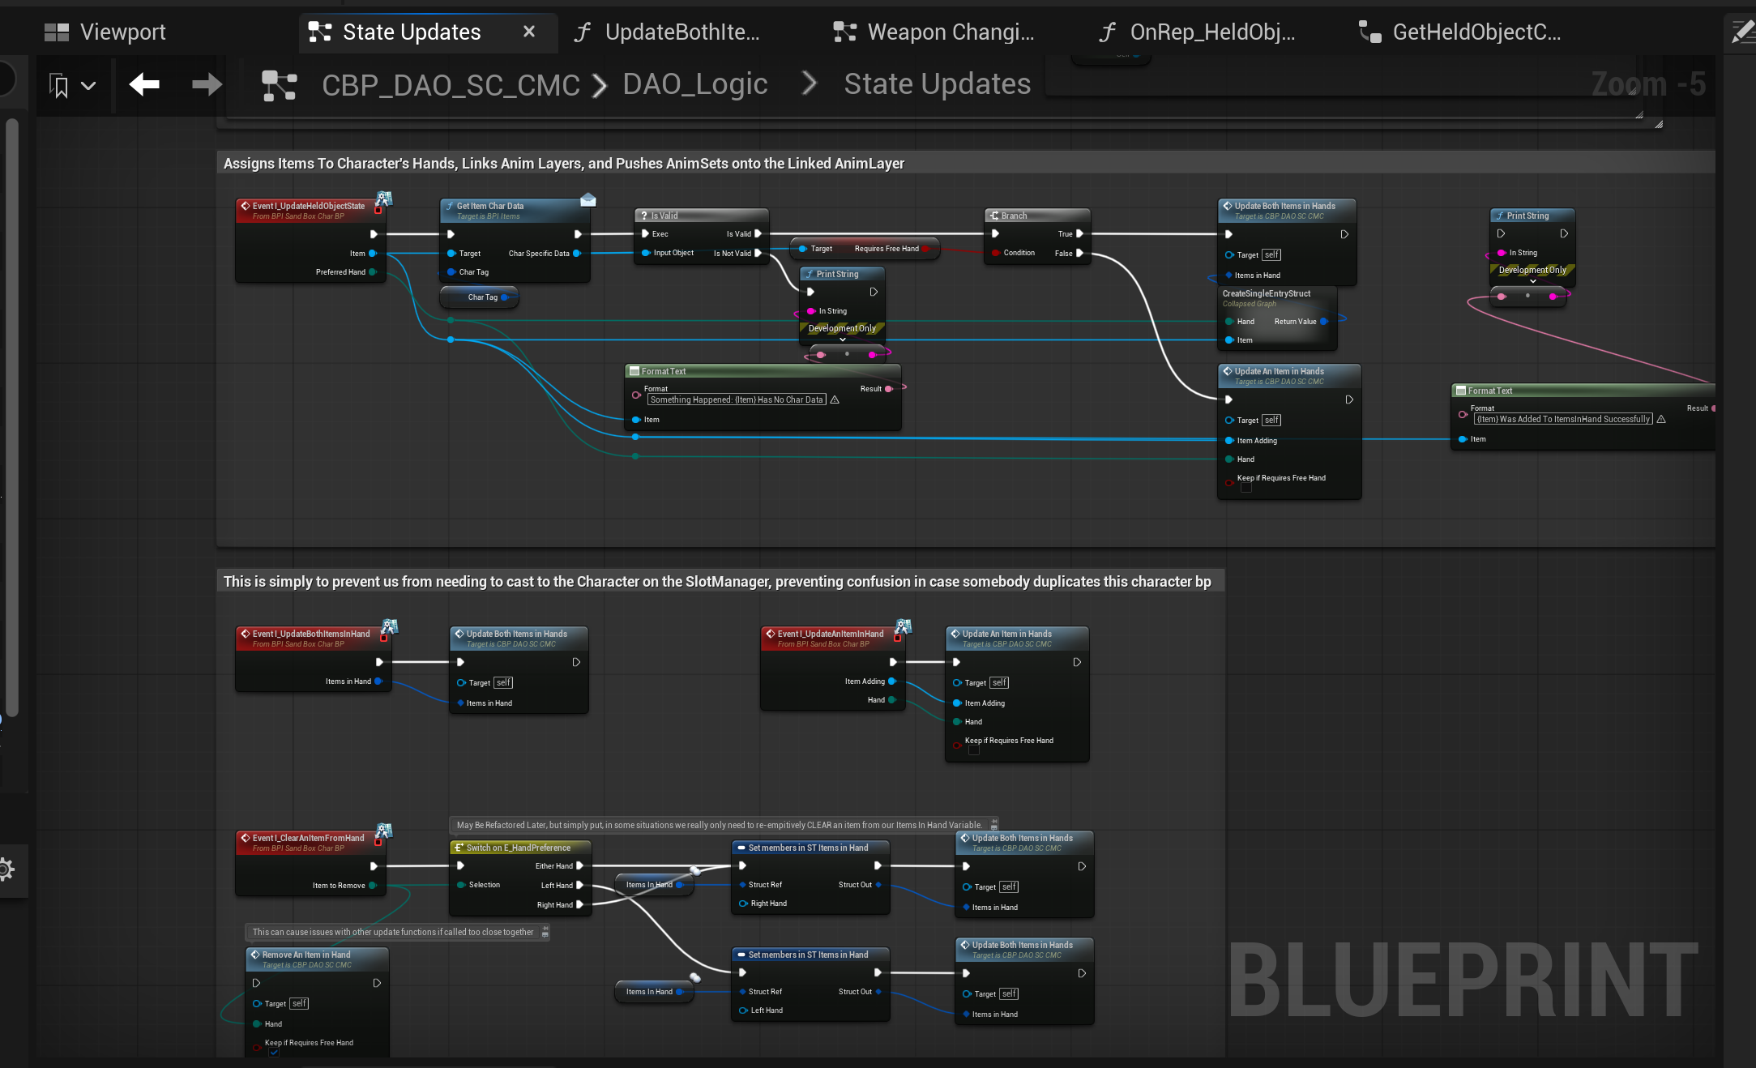This screenshot has height=1068, width=1756.
Task: Click the envelope icon on Get Item Char Data node
Action: click(x=588, y=199)
